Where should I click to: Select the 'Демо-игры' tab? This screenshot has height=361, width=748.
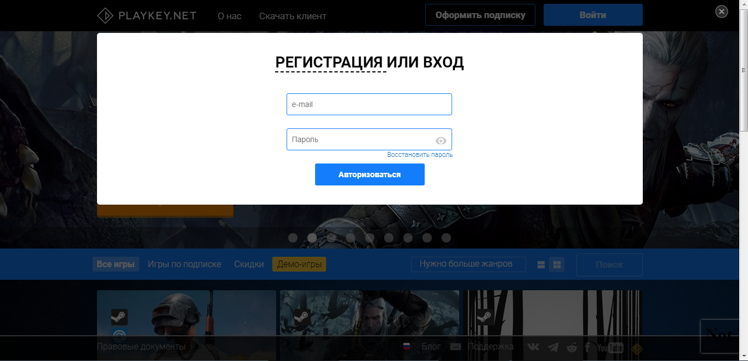(299, 264)
